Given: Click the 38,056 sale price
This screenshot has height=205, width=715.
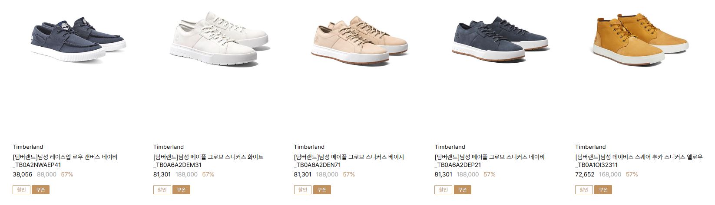Looking at the screenshot, I should (x=23, y=174).
